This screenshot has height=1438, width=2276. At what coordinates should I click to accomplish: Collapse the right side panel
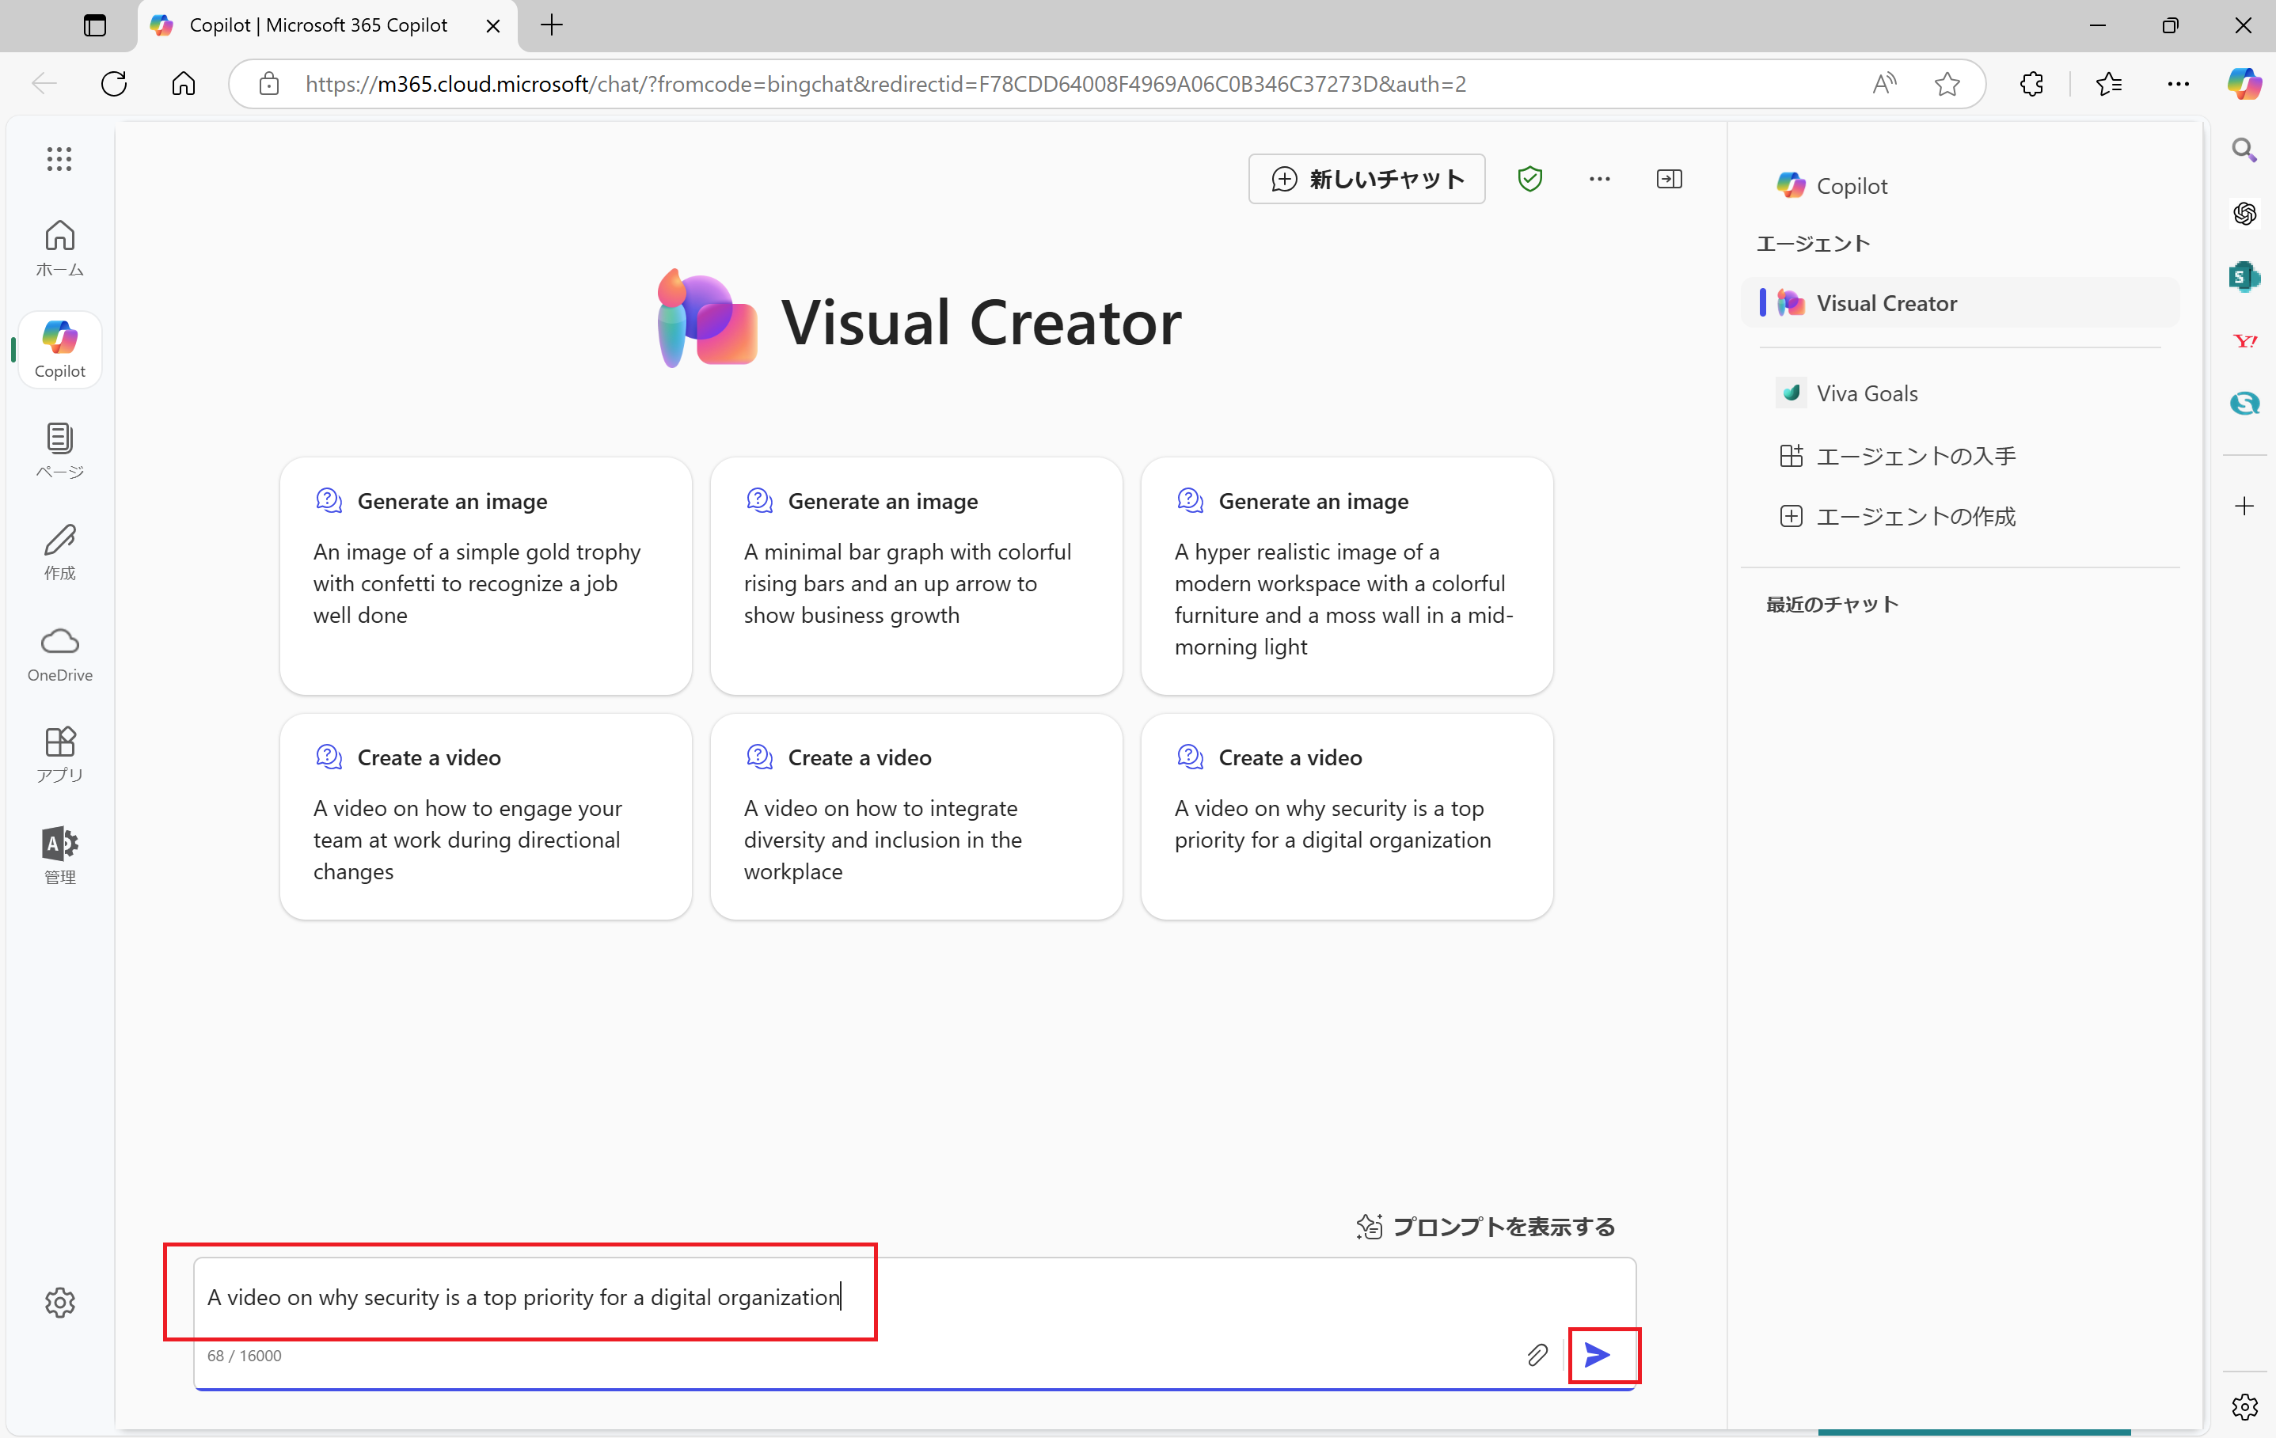1669,179
